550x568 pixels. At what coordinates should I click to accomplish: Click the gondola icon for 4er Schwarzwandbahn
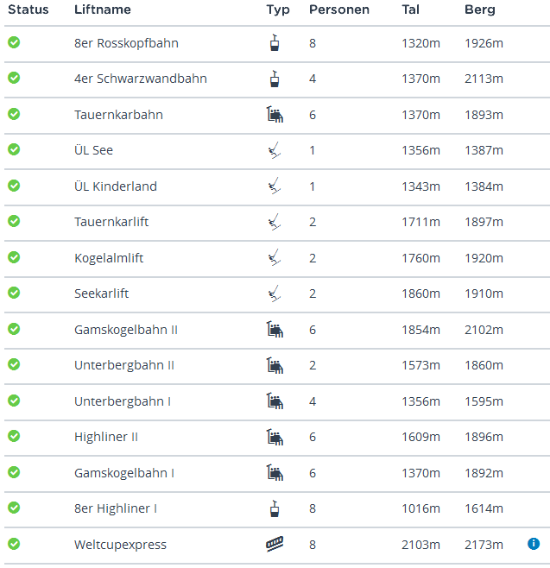click(275, 79)
